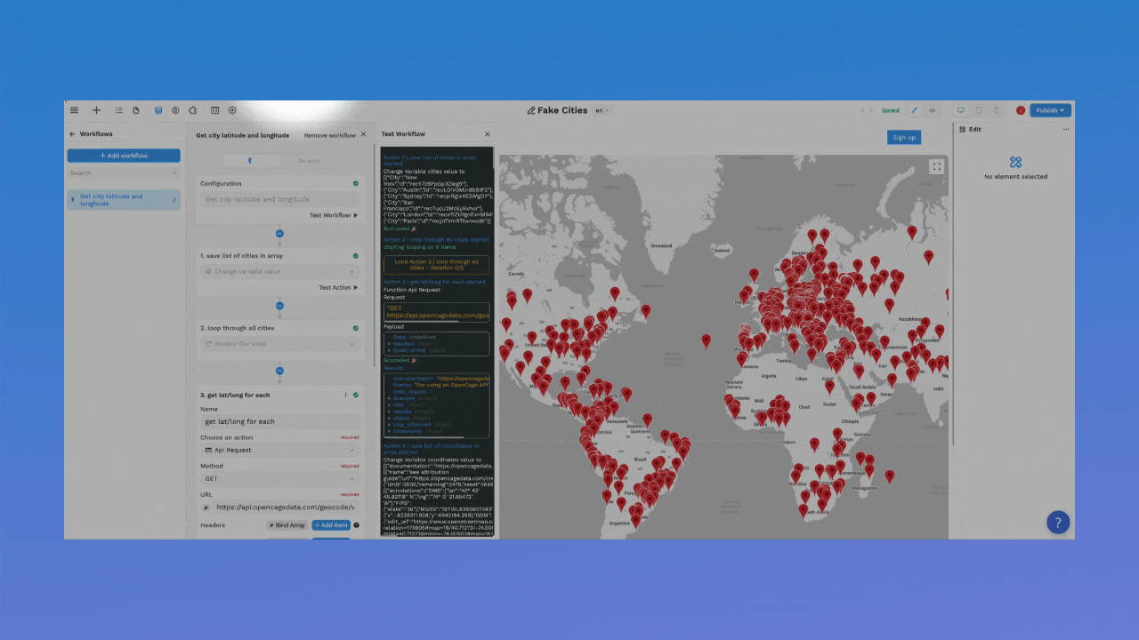Click the undo arrow
1139x640 pixels.
pyautogui.click(x=861, y=110)
